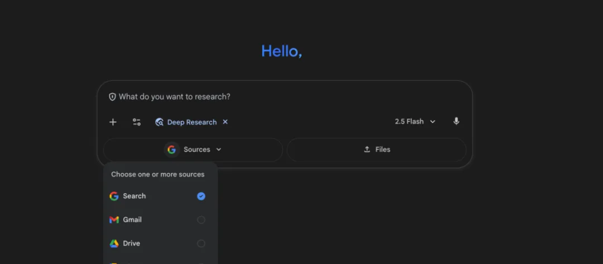
Task: Uncheck the Search source checkbox
Action: (x=201, y=196)
